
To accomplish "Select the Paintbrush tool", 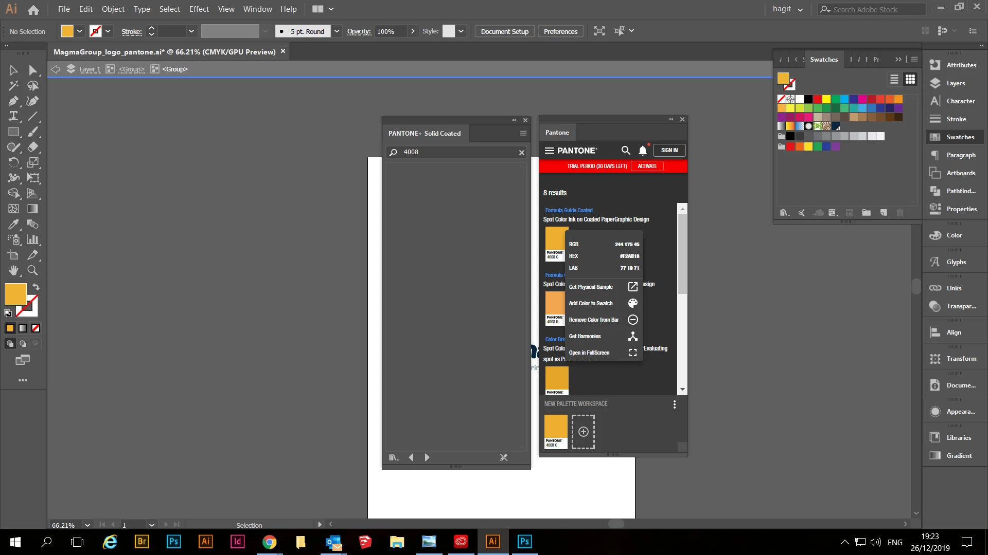I will [32, 132].
